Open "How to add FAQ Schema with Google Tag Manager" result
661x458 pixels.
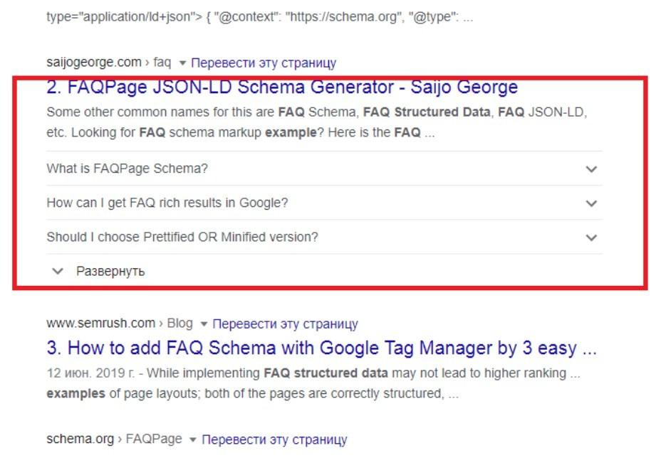(x=321, y=348)
